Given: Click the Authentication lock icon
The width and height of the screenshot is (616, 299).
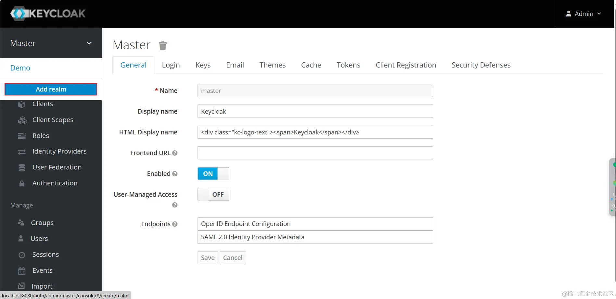Looking at the screenshot, I should point(22,183).
